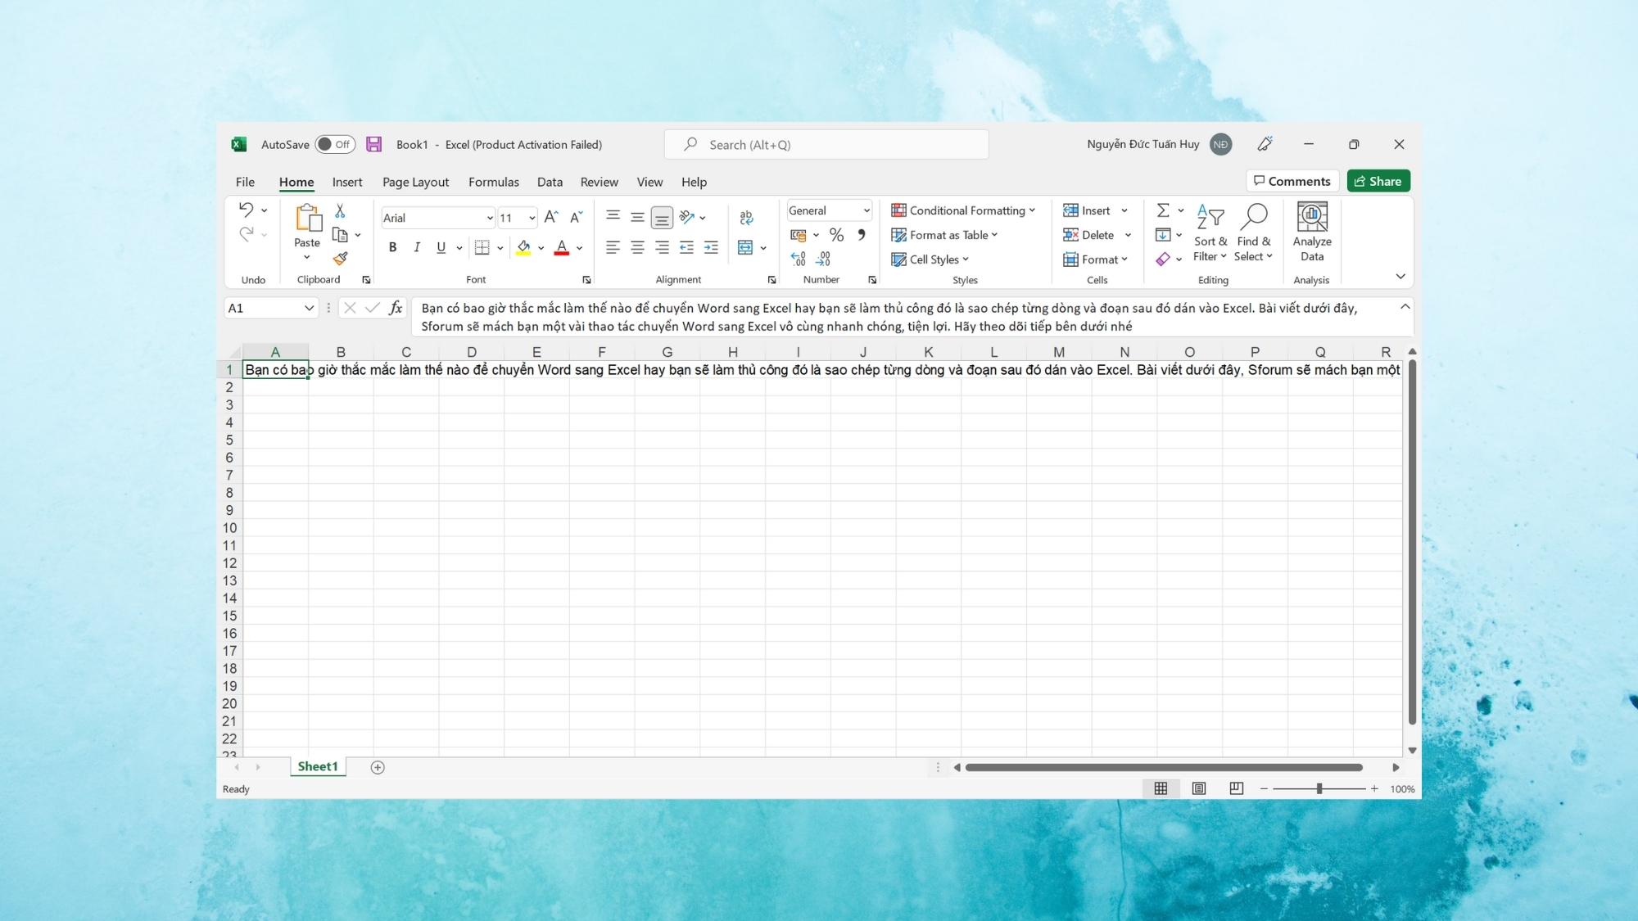This screenshot has width=1638, height=921.
Task: Open the Page Layout tab
Action: coord(415,183)
